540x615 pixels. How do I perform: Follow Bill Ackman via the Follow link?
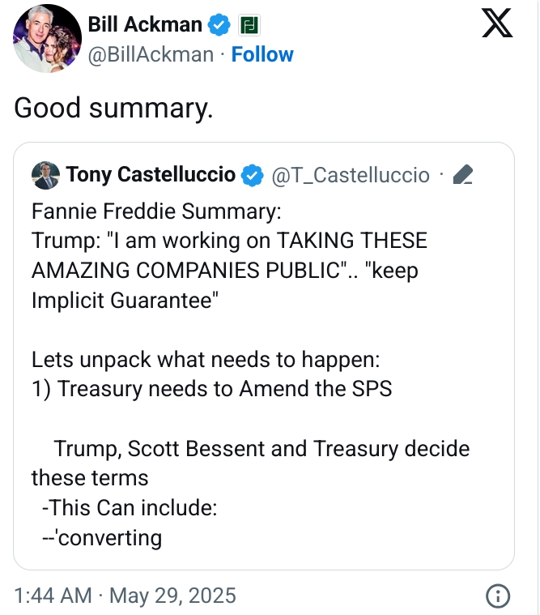[262, 54]
